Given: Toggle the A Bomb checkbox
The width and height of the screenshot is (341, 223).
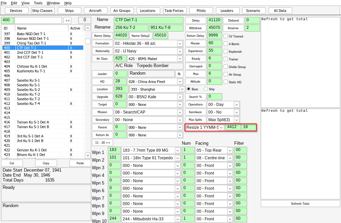Looking at the screenshot, I should point(226,44).
